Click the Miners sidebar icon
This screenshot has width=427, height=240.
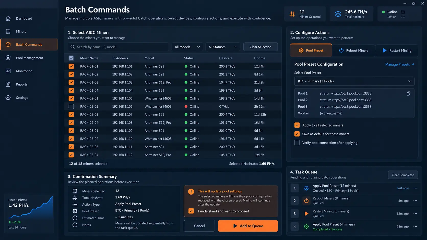pyautogui.click(x=8, y=31)
